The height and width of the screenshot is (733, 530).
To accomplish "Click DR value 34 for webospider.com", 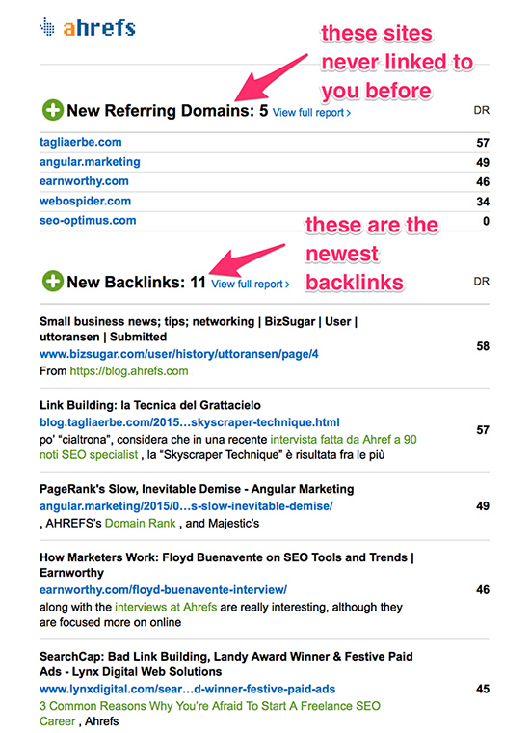I will tap(483, 202).
